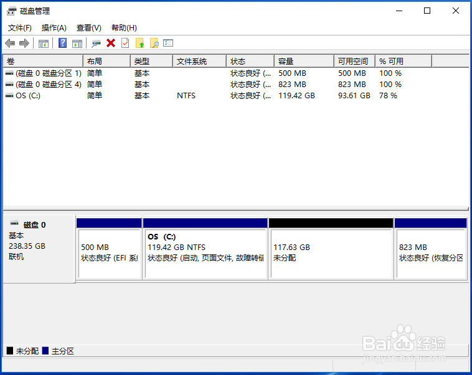Click the drive icon of 磁盘分区 4 row

click(x=9, y=85)
